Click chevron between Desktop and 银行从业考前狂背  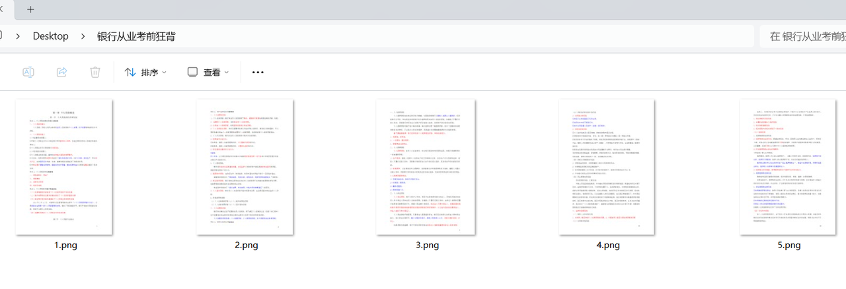83,36
